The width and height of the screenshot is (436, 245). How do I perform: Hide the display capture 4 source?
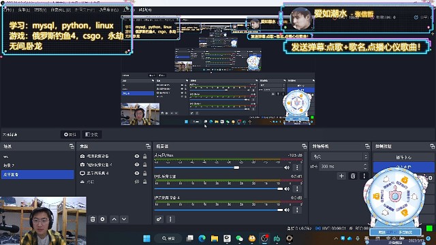(x=137, y=174)
